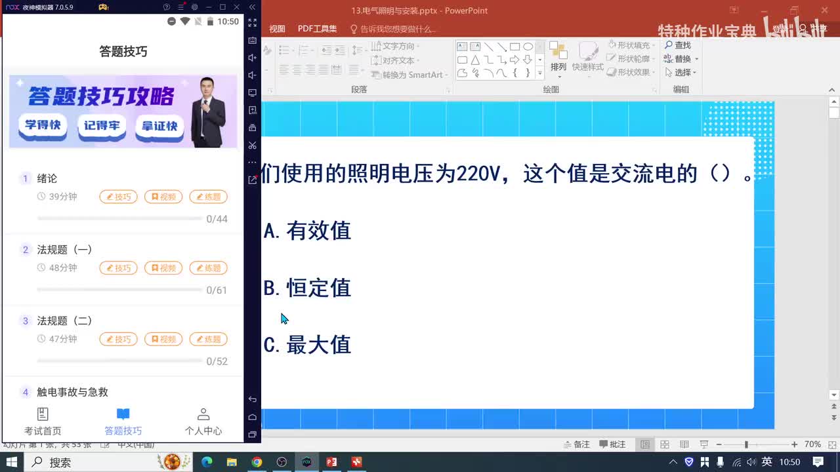840x472 pixels.
Task: Click 练题 button for 绪论 chapter
Action: [209, 197]
